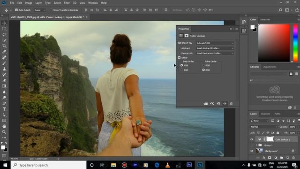Open File Explorer from the taskbar
Viewport: 300px width, 169px height.
click(113, 165)
